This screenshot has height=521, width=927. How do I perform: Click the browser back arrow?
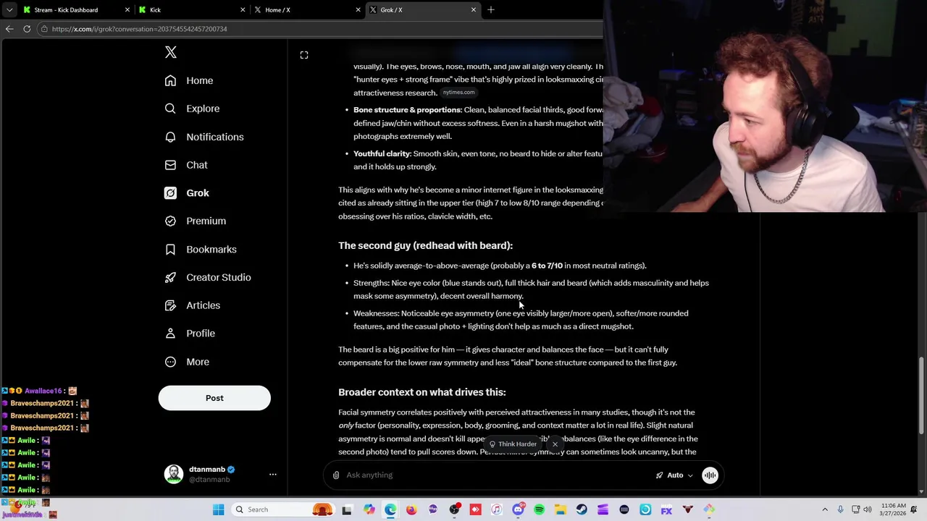pyautogui.click(x=9, y=29)
